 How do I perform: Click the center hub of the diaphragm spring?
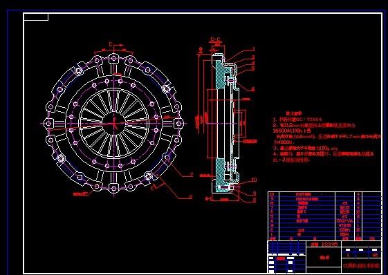point(114,123)
